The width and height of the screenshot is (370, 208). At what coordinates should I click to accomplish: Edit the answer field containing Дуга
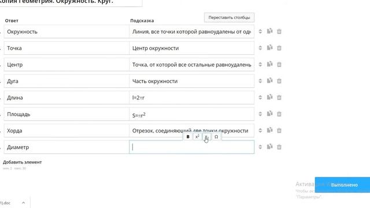(x=66, y=81)
